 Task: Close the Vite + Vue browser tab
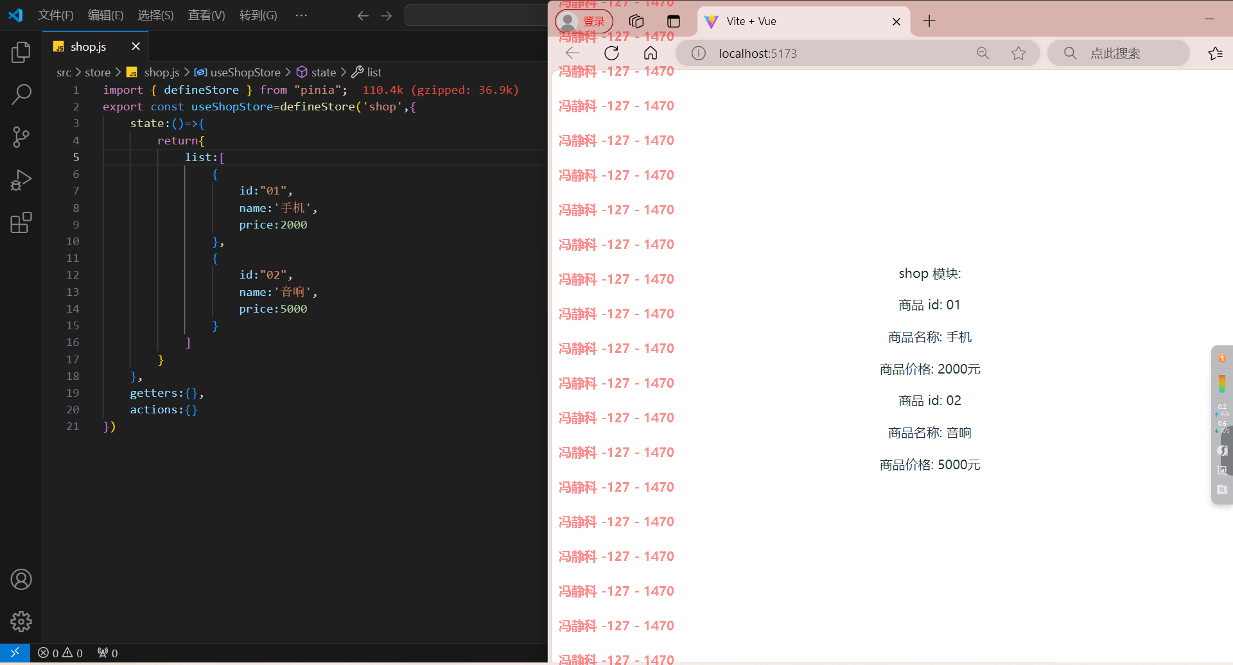point(896,22)
